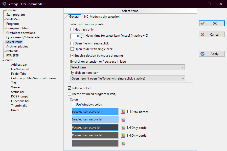
Task: Open color picker for Focused item active list
Action: pos(123,128)
